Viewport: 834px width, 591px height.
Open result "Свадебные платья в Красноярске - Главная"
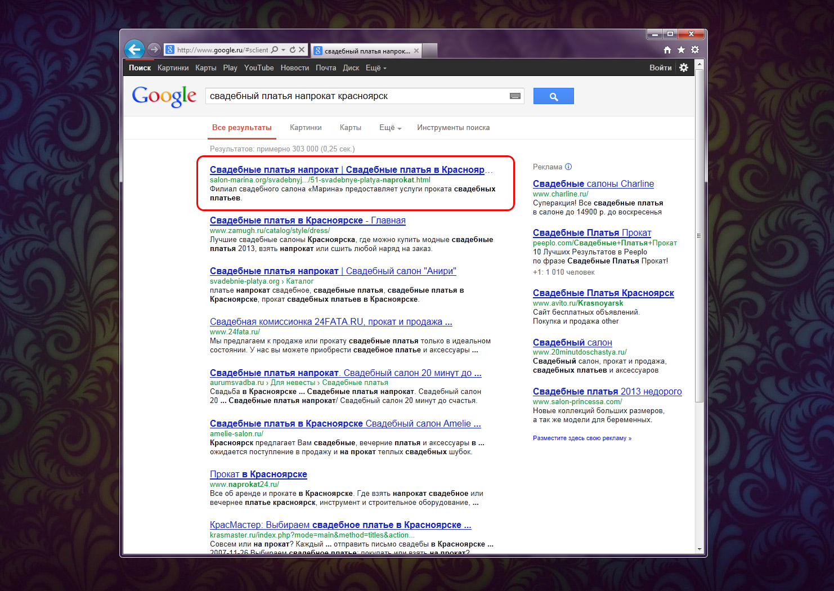308,221
